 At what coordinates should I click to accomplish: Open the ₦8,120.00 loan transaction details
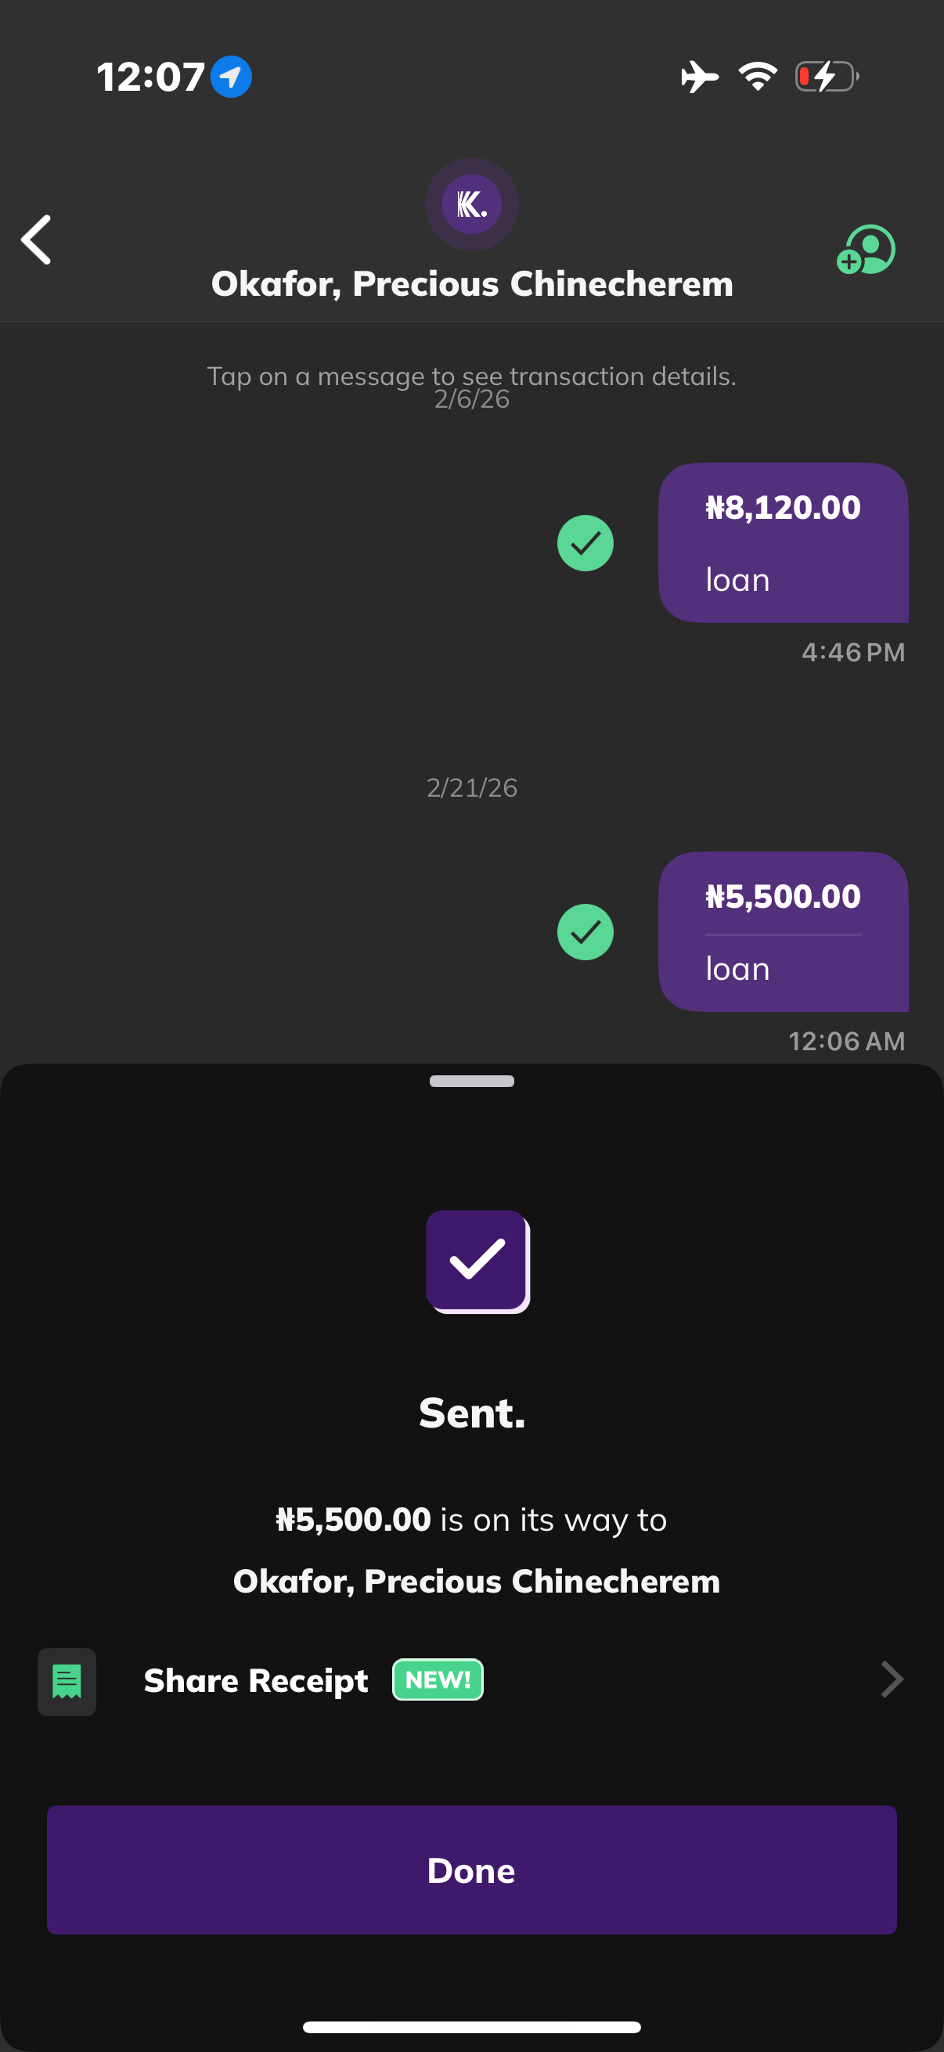[x=782, y=542]
